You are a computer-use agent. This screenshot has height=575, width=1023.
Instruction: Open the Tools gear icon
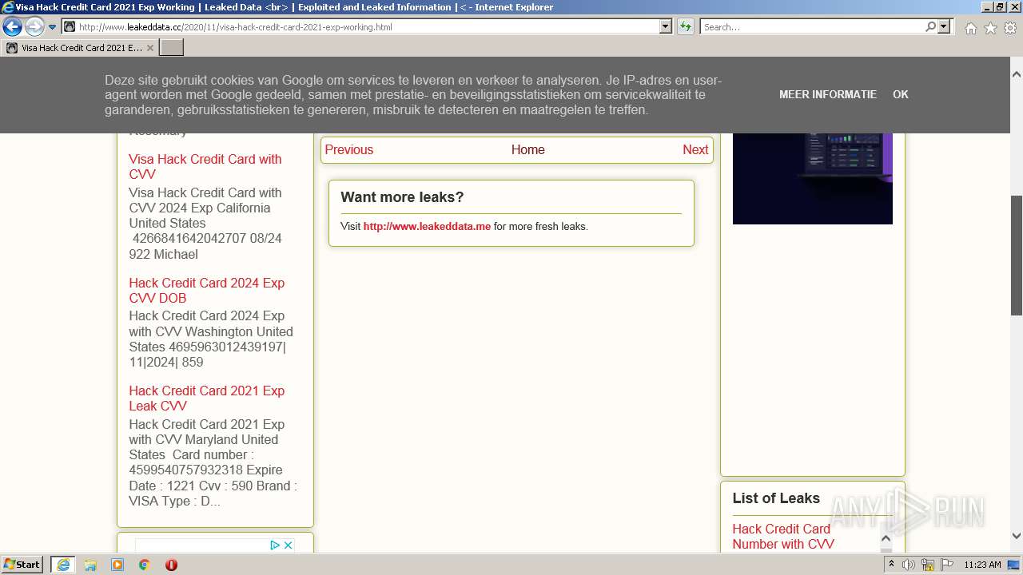1010,28
